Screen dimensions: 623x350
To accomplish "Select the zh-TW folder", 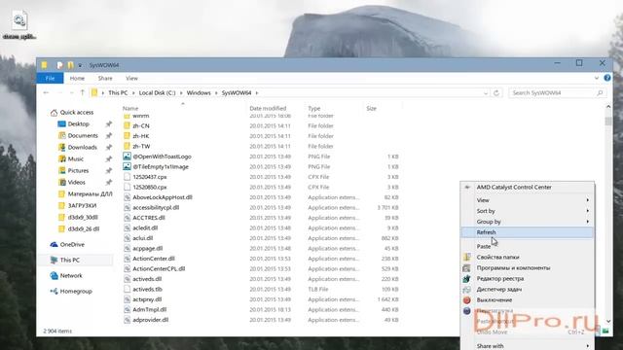I will 141,146.
